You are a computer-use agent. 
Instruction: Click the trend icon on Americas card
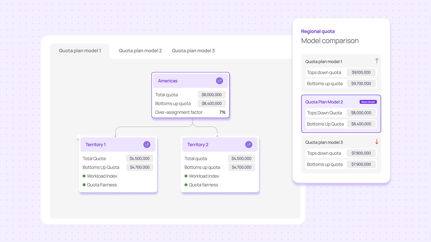tap(220, 81)
